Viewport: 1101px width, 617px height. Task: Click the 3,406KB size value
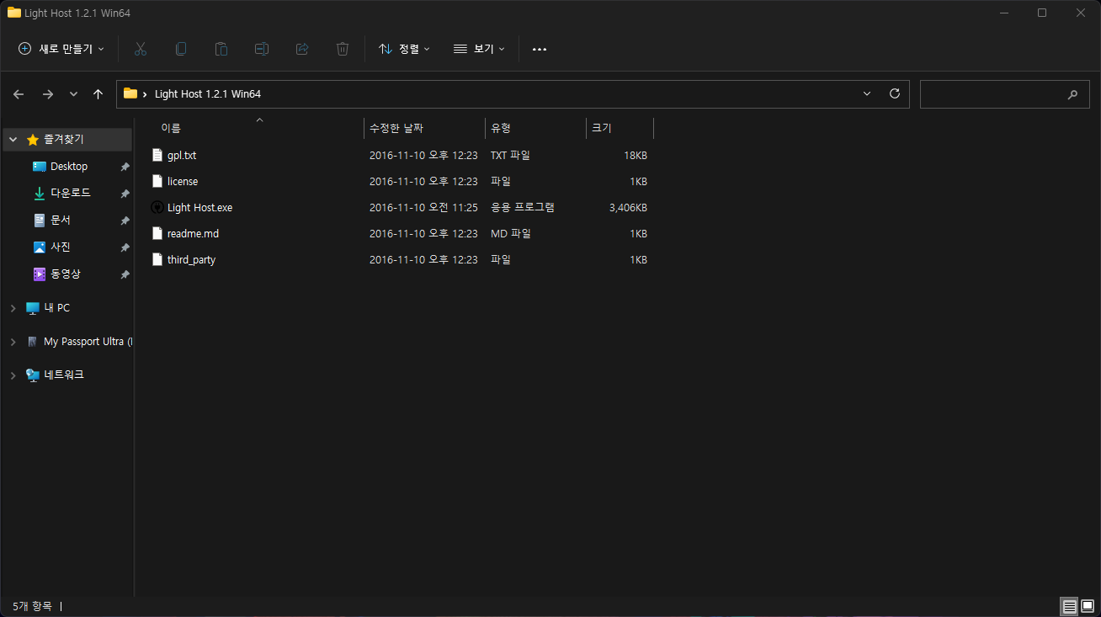point(628,207)
